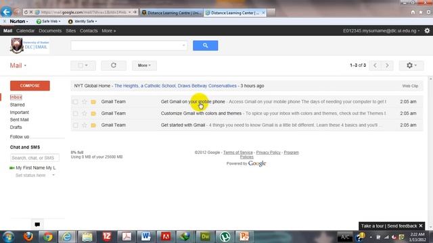
Task: Click the COMPOSE button
Action: pos(30,86)
